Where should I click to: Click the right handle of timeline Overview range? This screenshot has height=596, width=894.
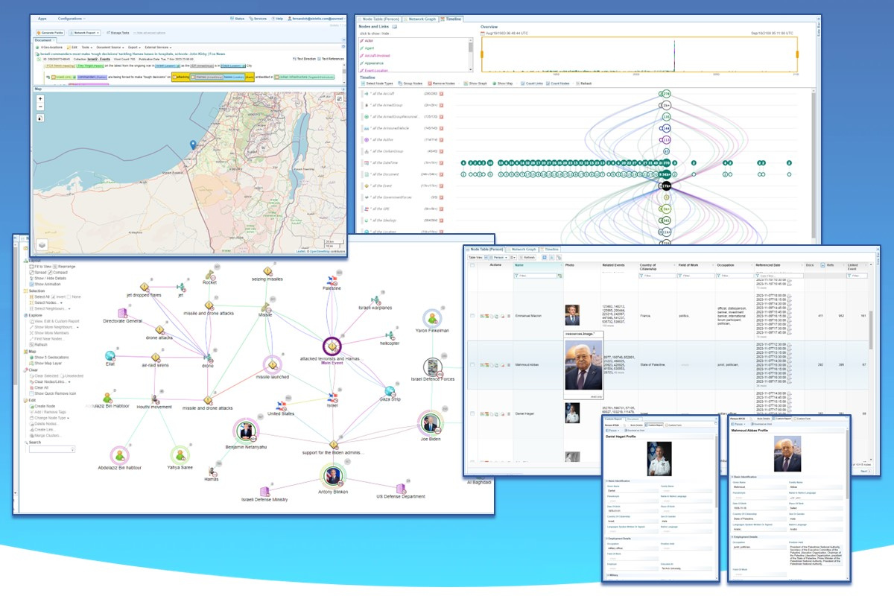point(797,54)
